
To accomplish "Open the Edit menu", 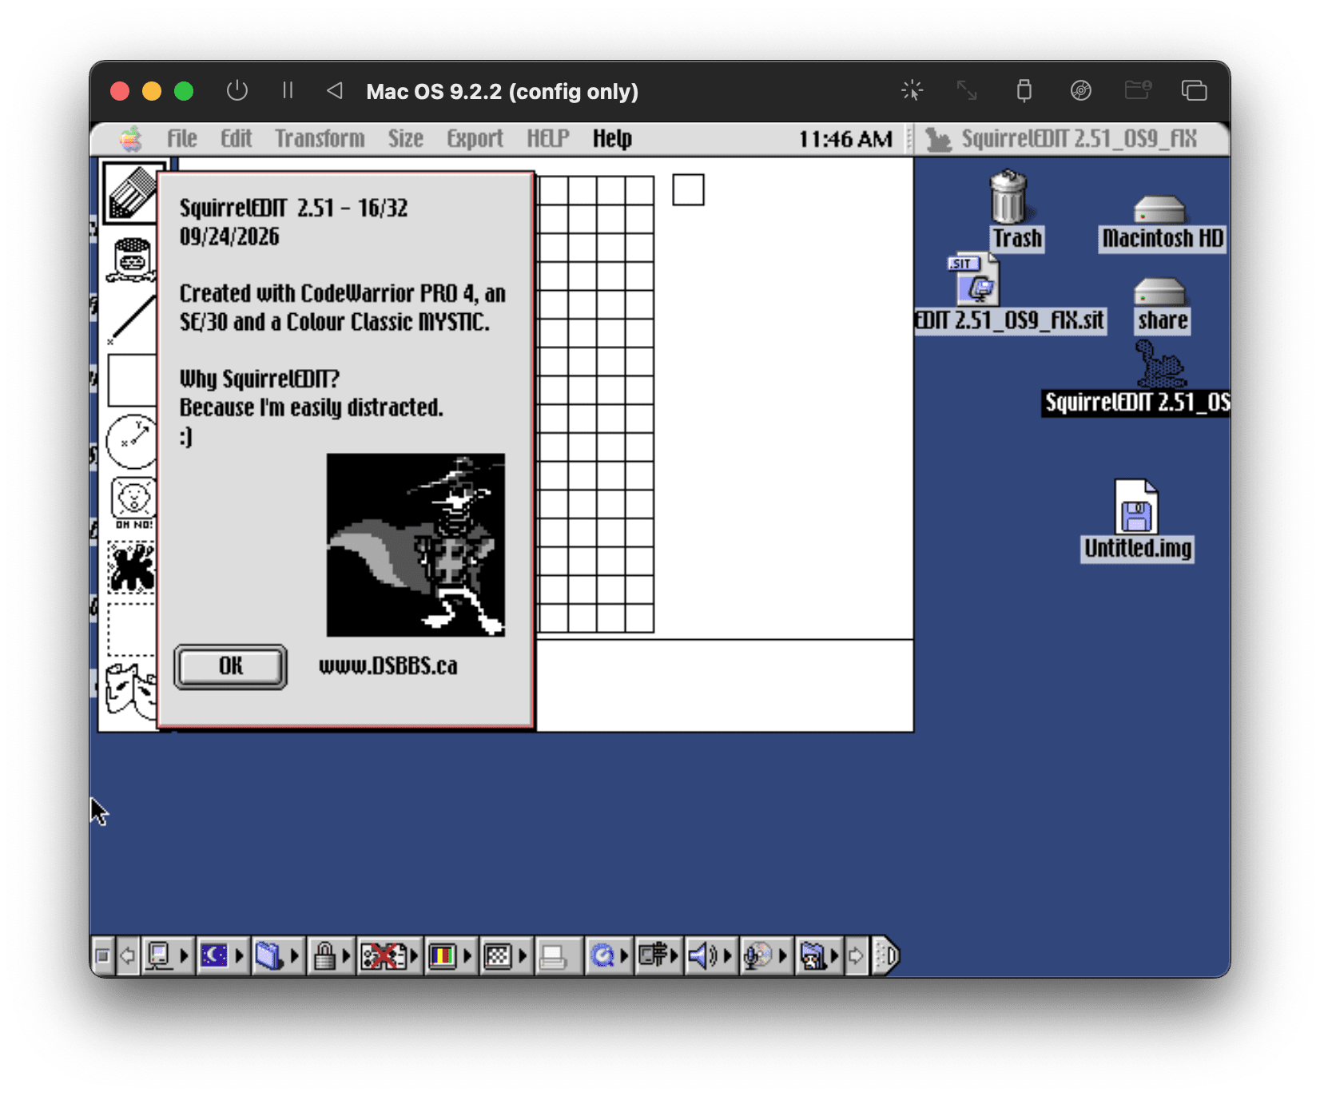I will [x=237, y=139].
